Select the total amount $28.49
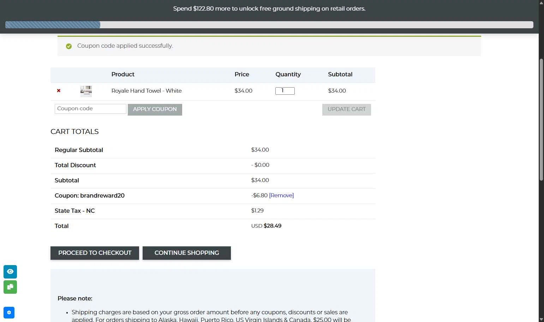 [x=273, y=226]
